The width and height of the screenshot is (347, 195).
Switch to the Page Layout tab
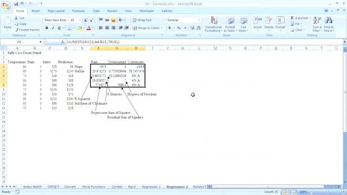click(x=56, y=11)
